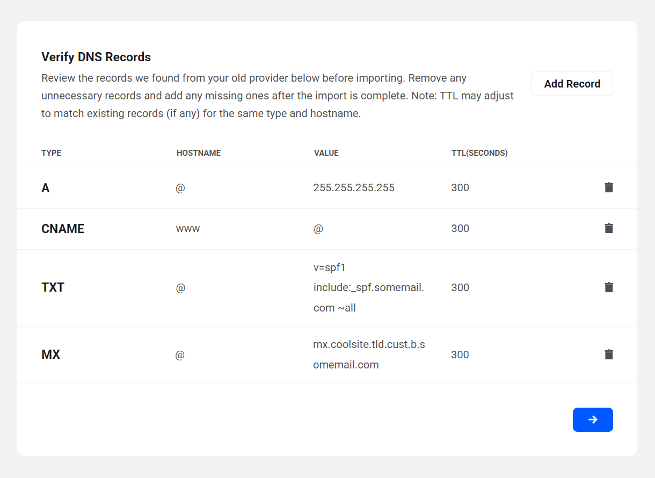Click the VALUE column header
Viewport: 655px width, 478px height.
tap(326, 153)
